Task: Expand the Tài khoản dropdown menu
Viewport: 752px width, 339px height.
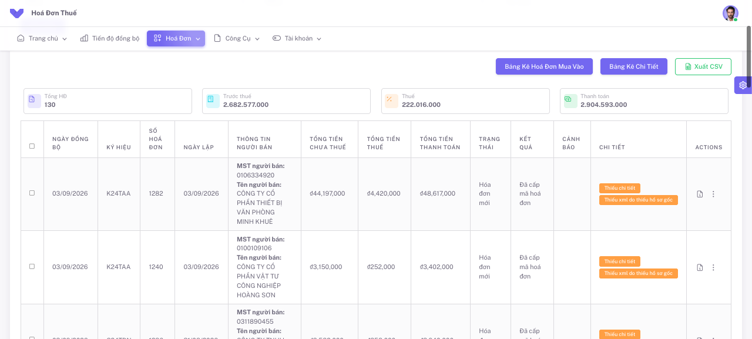Action: click(x=319, y=39)
